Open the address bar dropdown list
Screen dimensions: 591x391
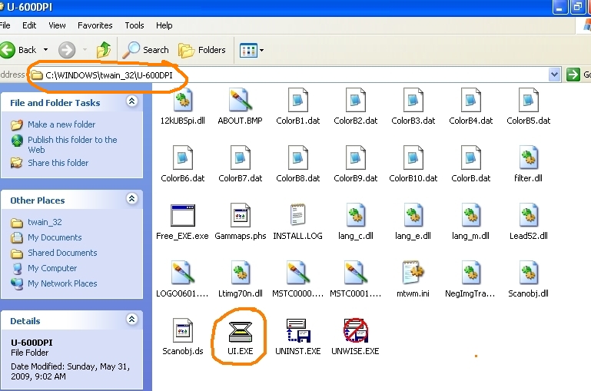(554, 75)
